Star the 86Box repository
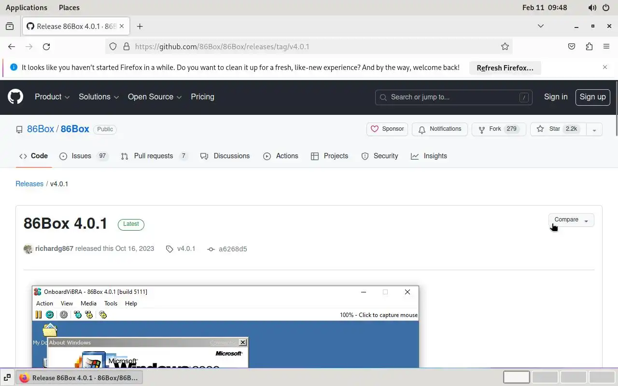Image resolution: width=618 pixels, height=386 pixels. click(x=558, y=129)
